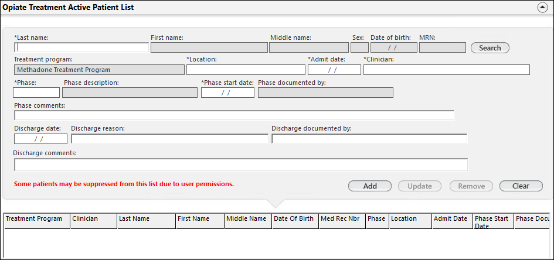Click the Search button

click(x=490, y=48)
